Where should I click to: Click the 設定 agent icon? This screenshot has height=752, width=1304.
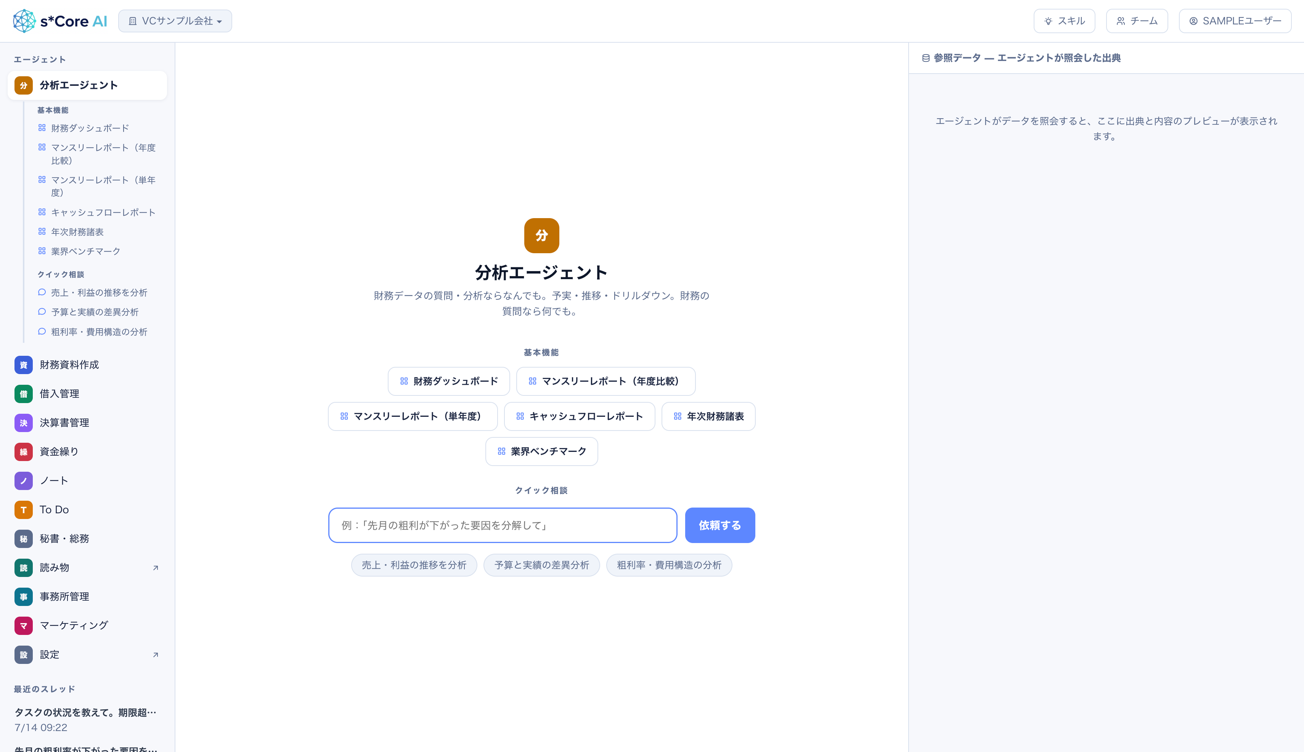[x=23, y=654]
